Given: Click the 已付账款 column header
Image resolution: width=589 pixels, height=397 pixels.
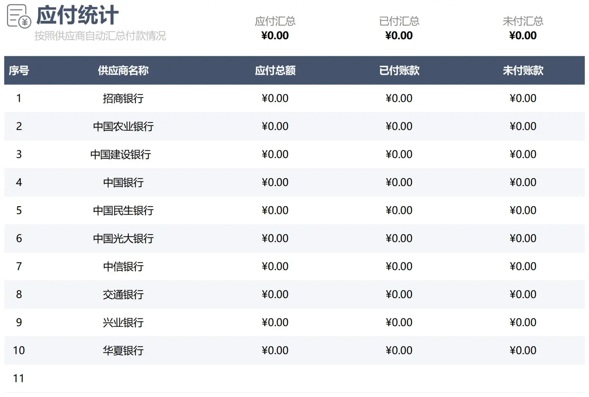Looking at the screenshot, I should [399, 71].
